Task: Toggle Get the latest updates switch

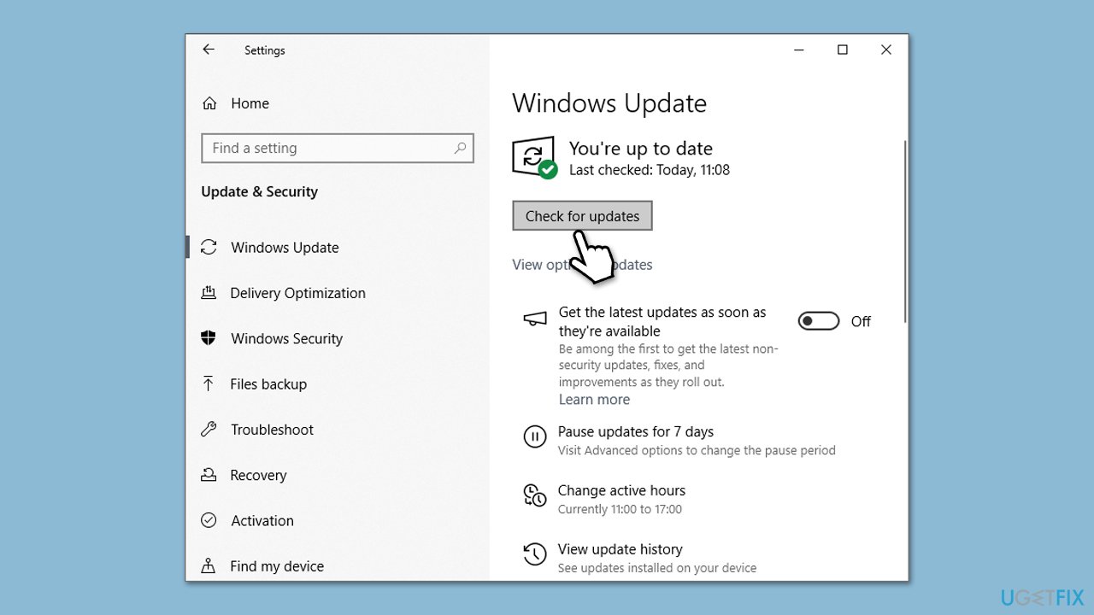Action: [819, 321]
